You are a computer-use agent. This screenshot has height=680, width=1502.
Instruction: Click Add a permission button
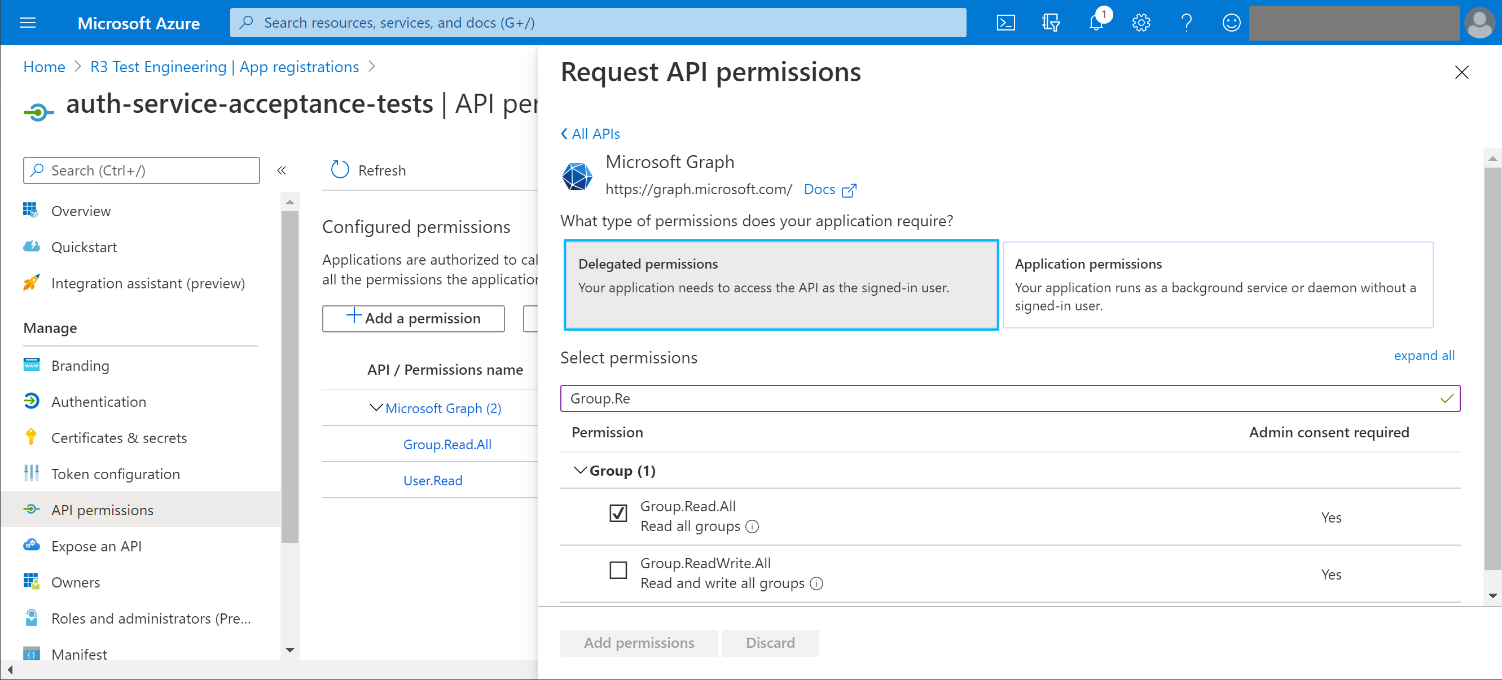pyautogui.click(x=414, y=318)
